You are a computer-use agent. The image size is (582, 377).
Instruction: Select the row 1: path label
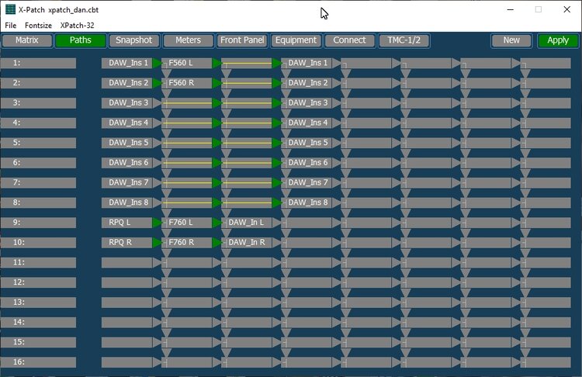click(x=39, y=63)
